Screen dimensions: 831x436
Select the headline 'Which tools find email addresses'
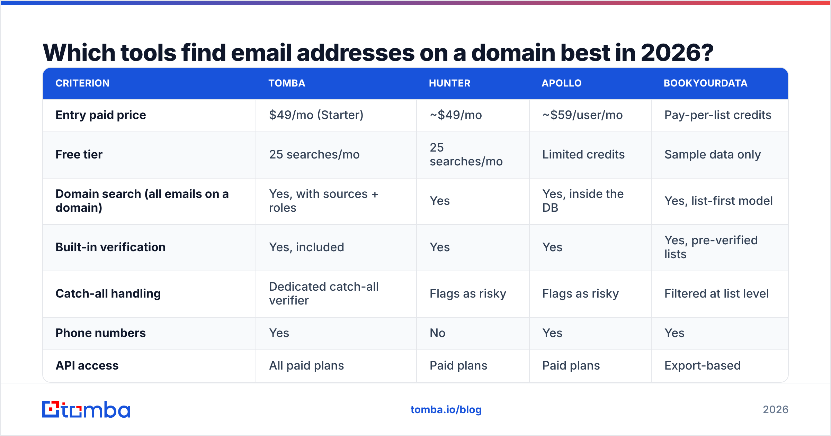[229, 53]
